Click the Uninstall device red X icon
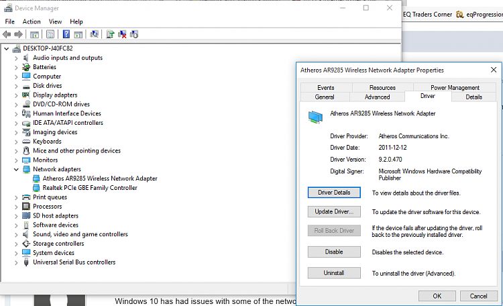This screenshot has width=503, height=306. pos(122,34)
